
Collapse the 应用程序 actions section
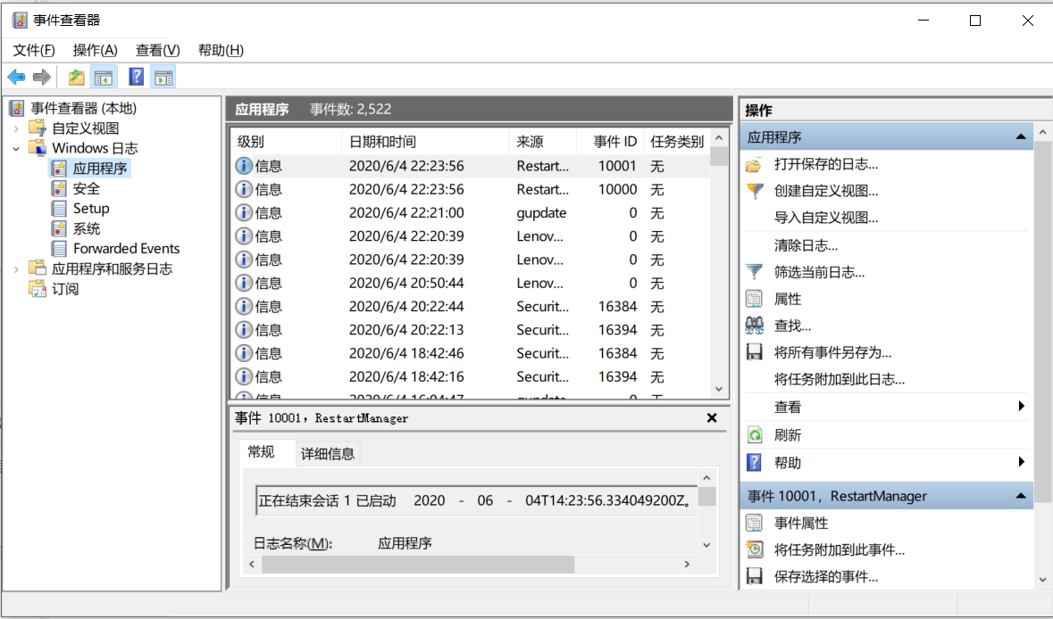click(x=1021, y=136)
